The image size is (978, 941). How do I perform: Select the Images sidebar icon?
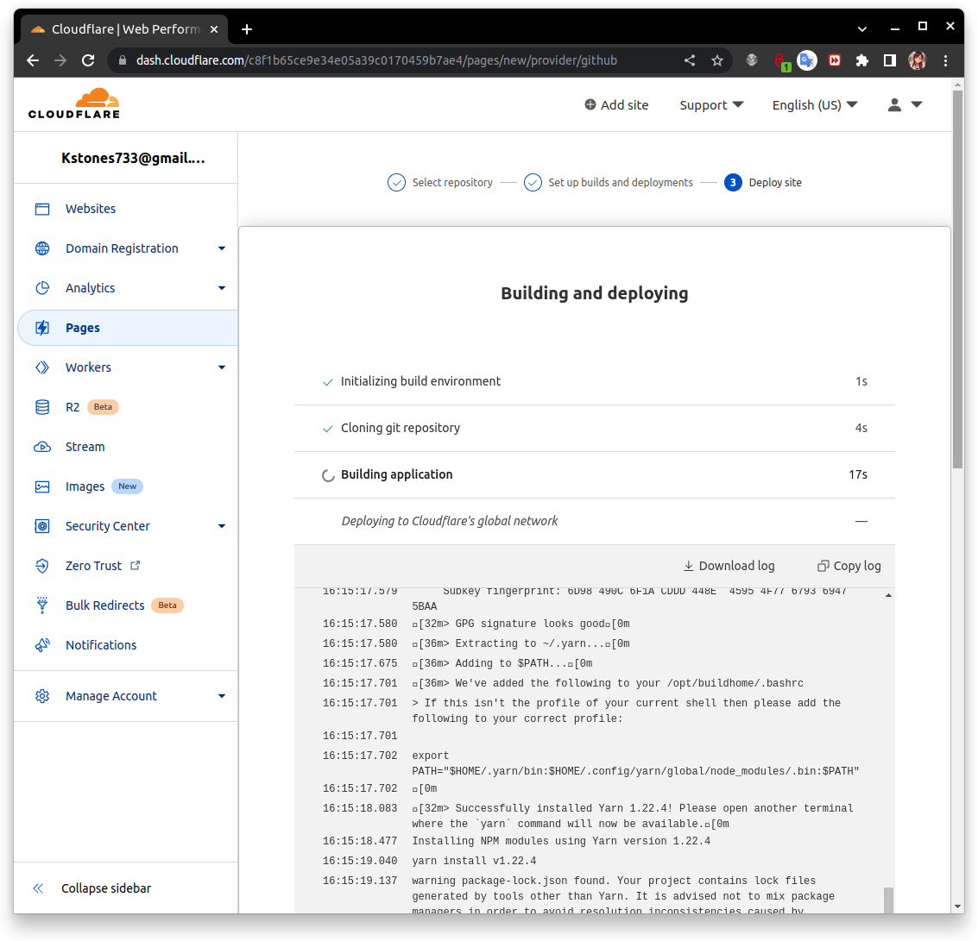point(42,486)
